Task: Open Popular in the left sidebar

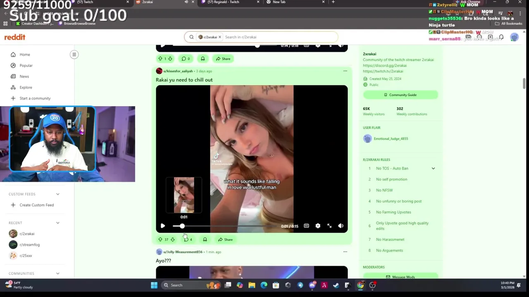Action: (26, 66)
